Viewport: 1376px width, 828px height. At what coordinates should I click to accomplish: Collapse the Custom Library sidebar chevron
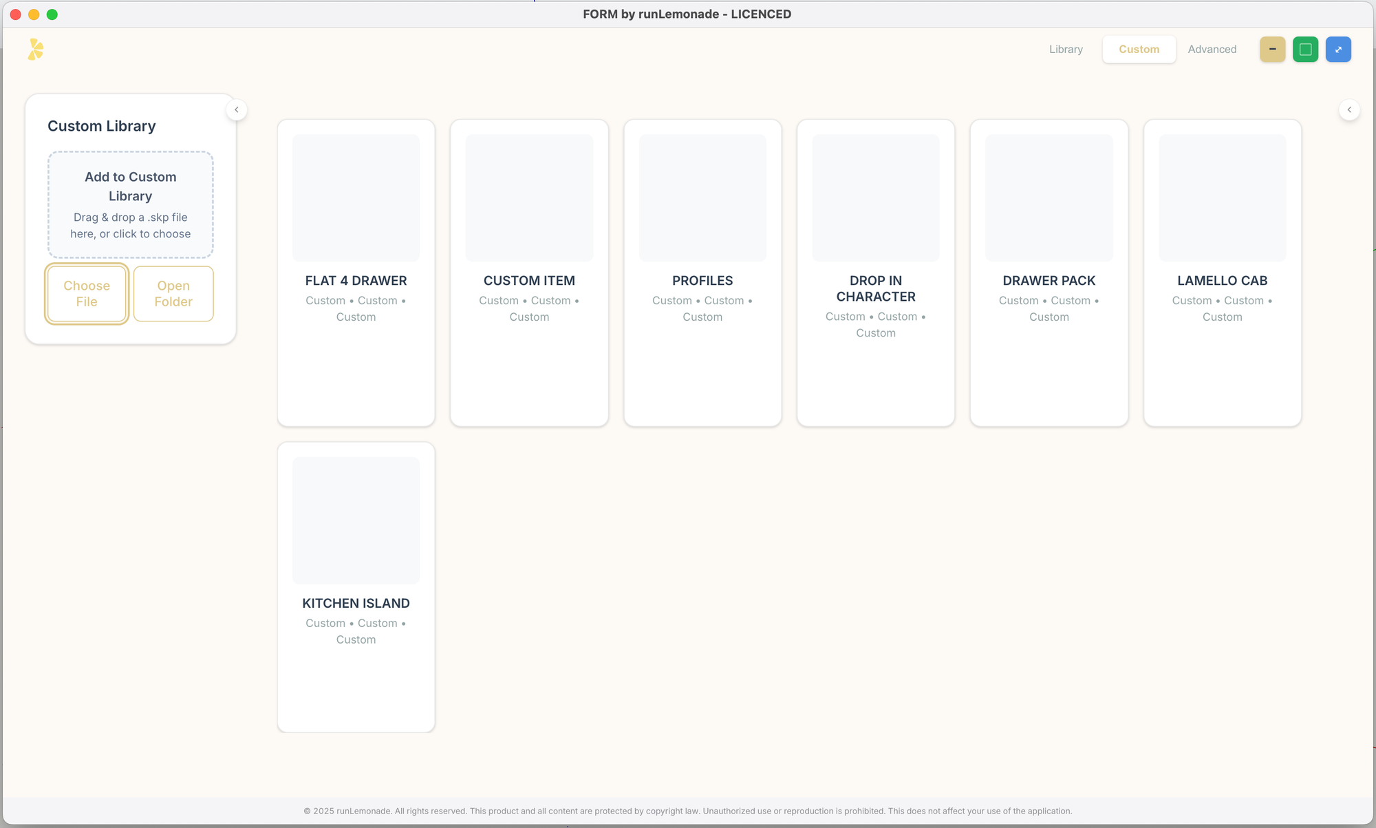pos(237,110)
